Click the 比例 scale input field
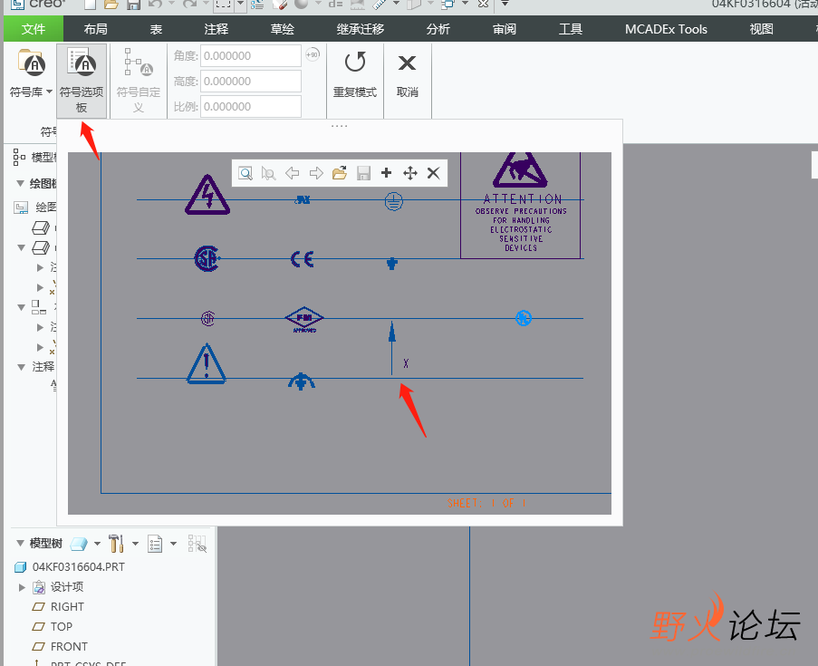This screenshot has width=818, height=666. click(250, 107)
